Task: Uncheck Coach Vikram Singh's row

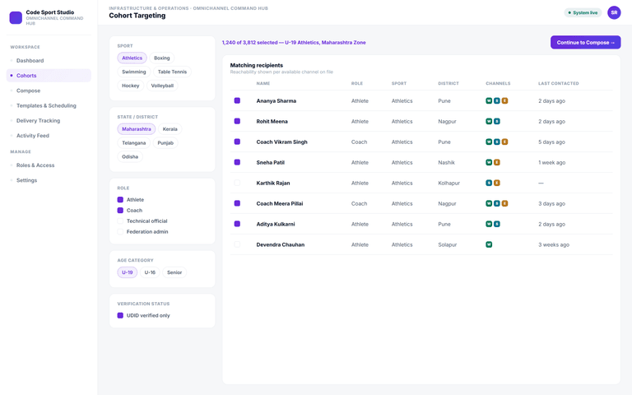Action: (237, 142)
